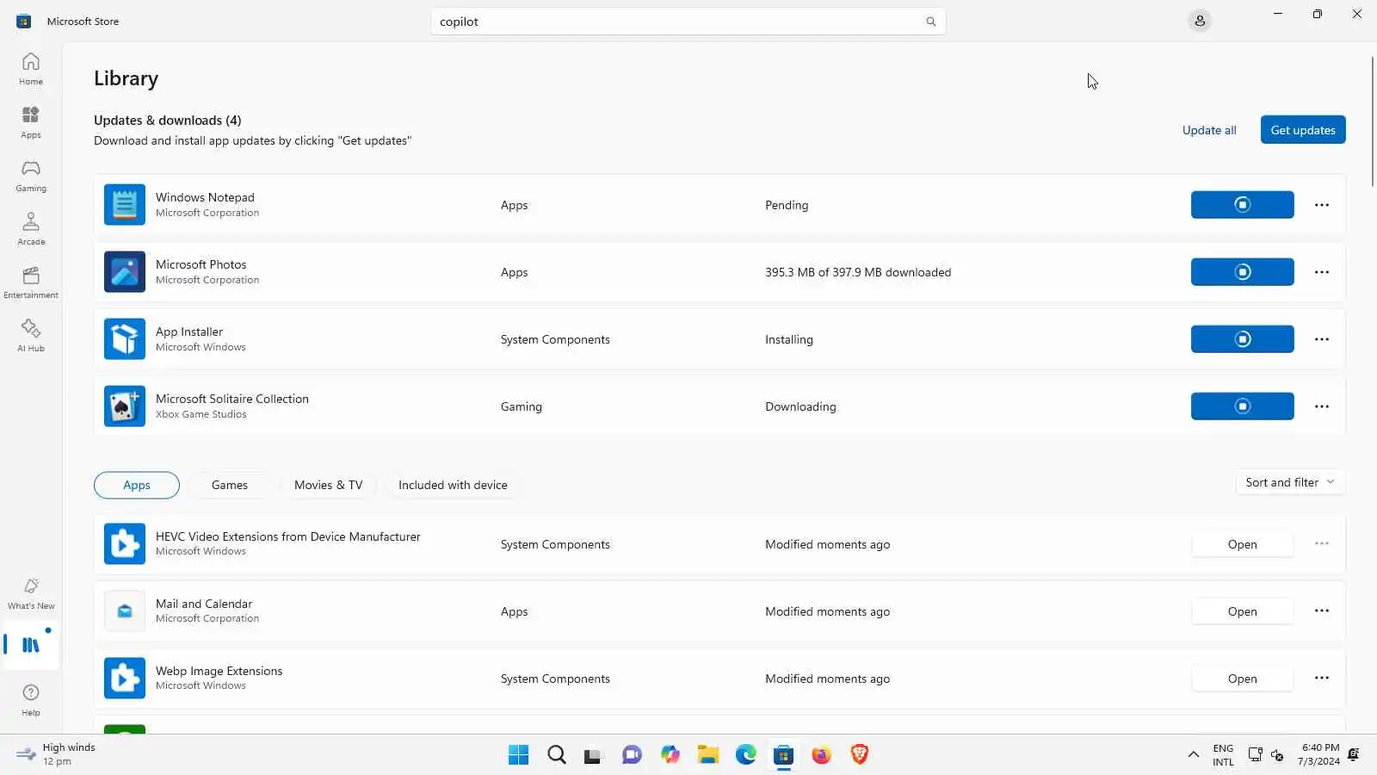Open the clock showing 6:40 PM
This screenshot has width=1377, height=775.
tap(1319, 754)
